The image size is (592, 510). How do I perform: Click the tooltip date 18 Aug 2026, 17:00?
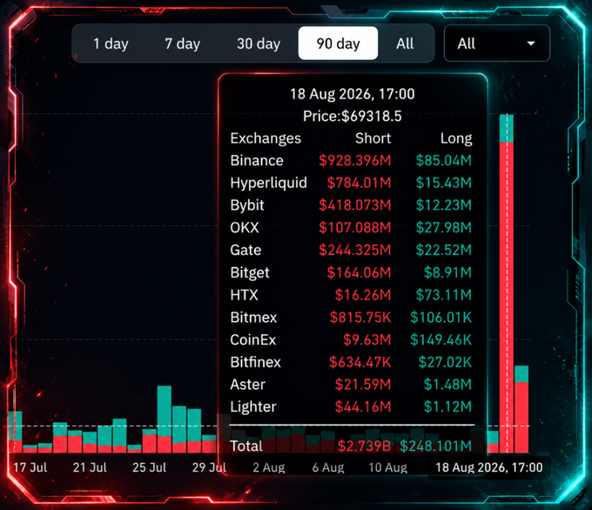tap(353, 94)
